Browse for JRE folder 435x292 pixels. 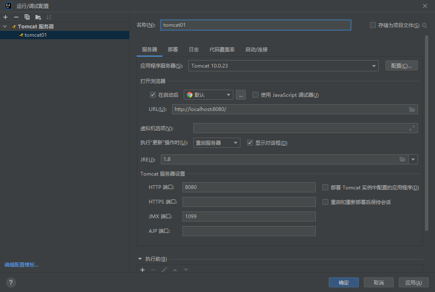pos(402,159)
